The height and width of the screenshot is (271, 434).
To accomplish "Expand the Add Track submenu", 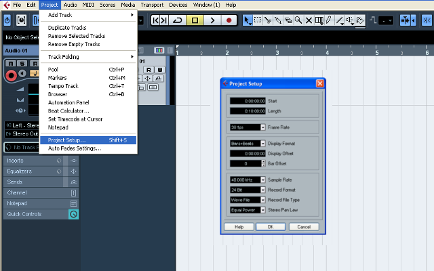I will point(88,15).
